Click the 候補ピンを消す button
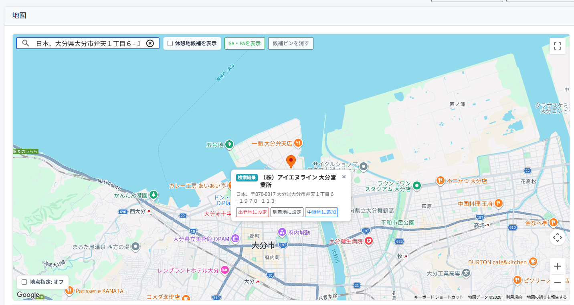Image resolution: width=574 pixels, height=305 pixels. click(291, 43)
